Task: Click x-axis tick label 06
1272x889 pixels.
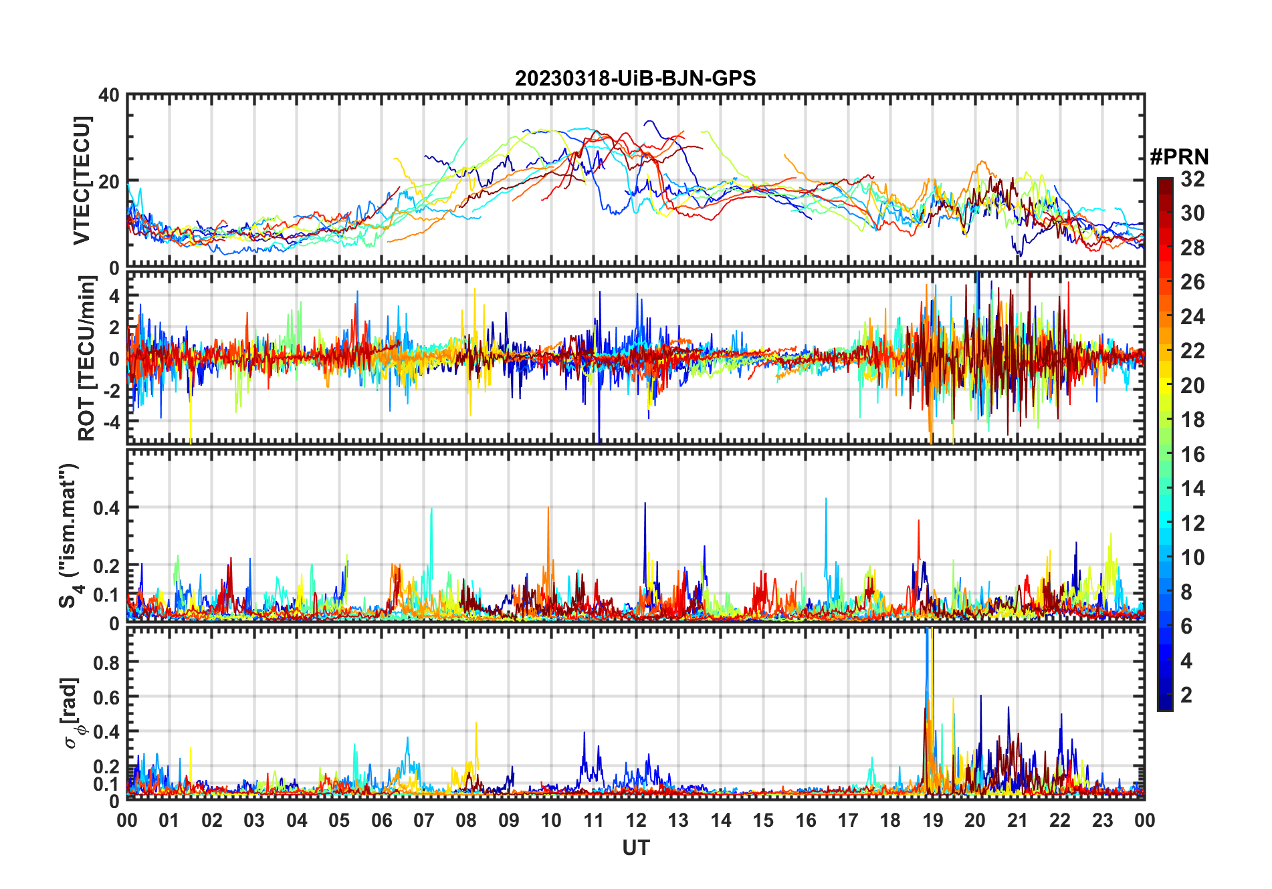Action: coord(382,820)
